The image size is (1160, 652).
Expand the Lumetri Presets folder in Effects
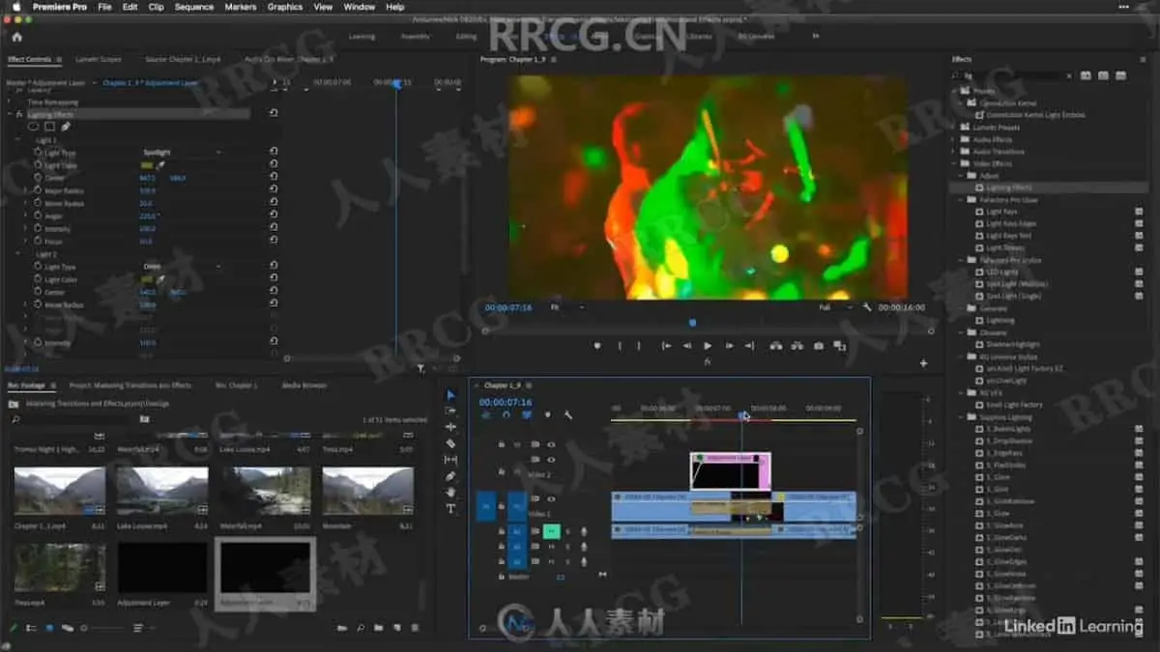(954, 128)
